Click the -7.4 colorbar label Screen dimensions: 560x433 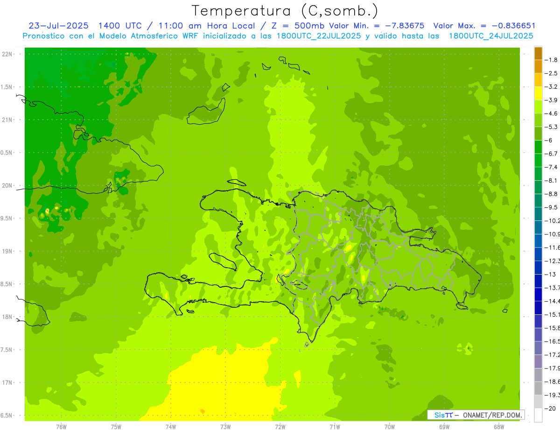click(x=551, y=167)
